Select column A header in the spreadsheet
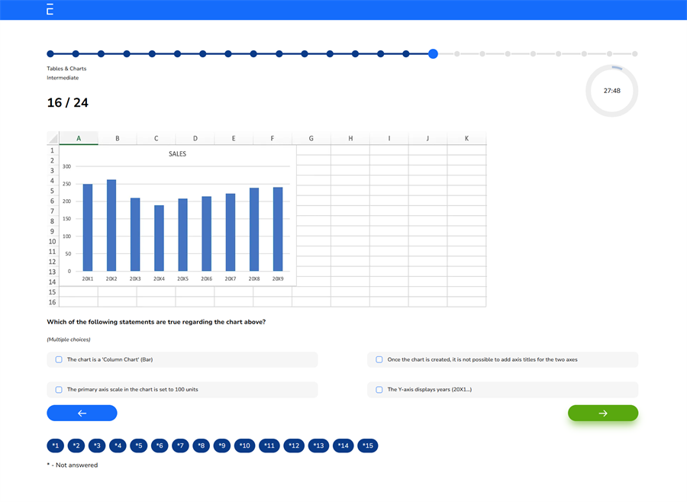The width and height of the screenshot is (687, 502). tap(79, 138)
